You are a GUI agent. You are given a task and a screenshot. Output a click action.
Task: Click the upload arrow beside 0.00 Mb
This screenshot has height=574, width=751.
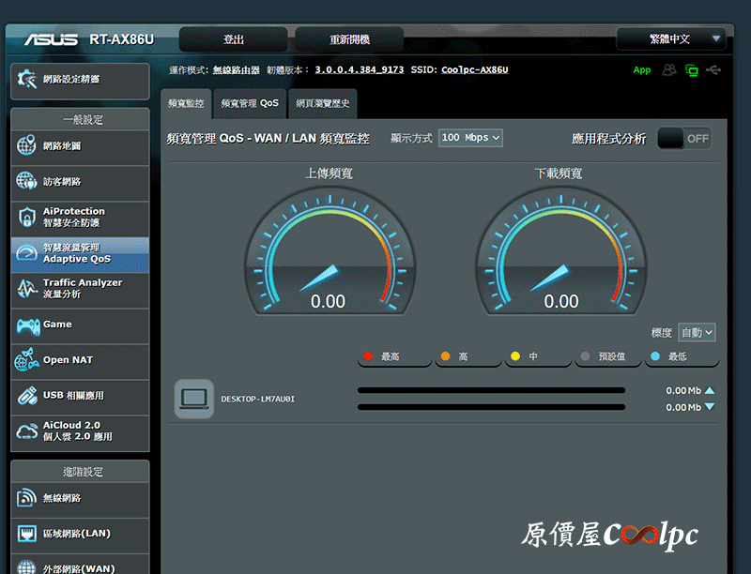pyautogui.click(x=710, y=391)
